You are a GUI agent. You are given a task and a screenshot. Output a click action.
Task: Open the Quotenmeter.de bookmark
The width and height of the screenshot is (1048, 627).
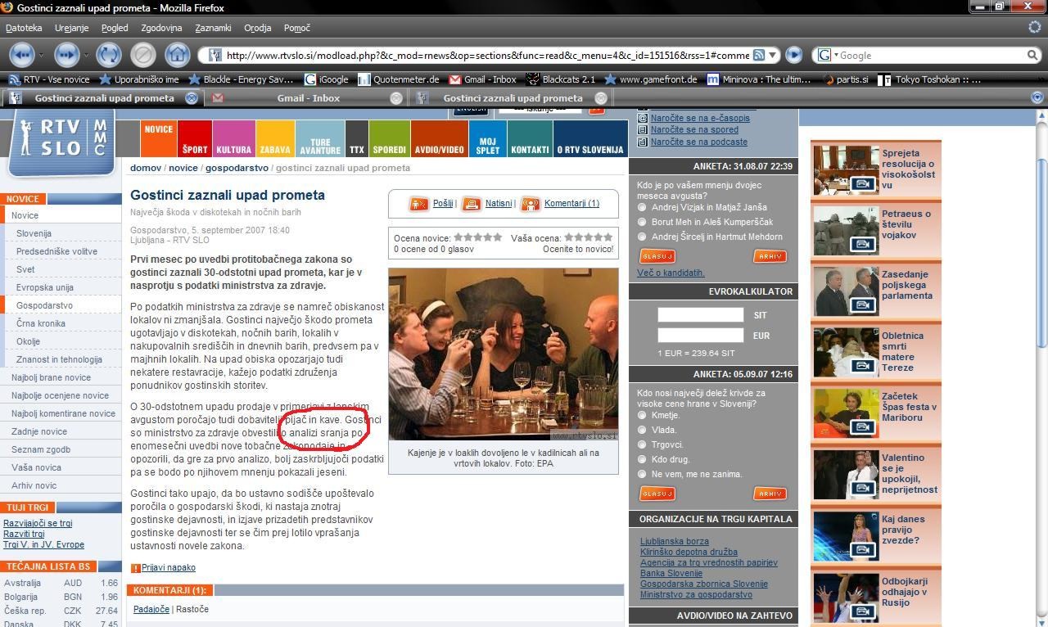coord(398,79)
